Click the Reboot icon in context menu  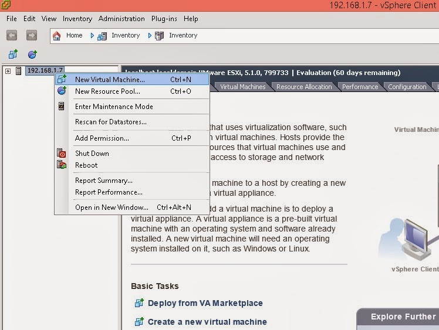pyautogui.click(x=62, y=165)
